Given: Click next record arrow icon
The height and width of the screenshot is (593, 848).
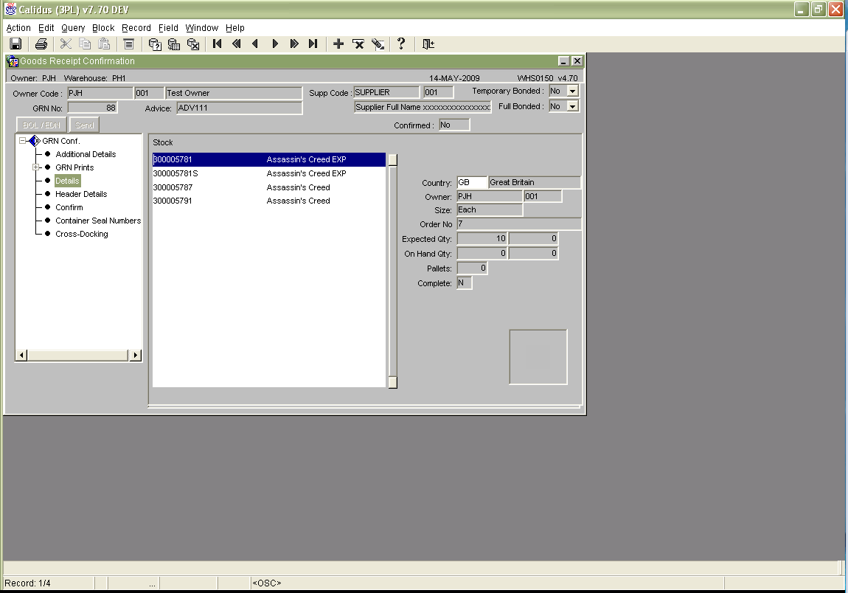Looking at the screenshot, I should [275, 44].
